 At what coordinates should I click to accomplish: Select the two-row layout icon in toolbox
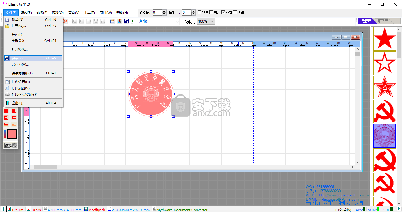6,118
